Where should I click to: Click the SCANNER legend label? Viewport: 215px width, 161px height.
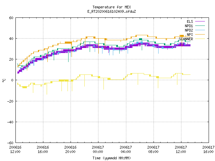pyautogui.click(x=186, y=39)
